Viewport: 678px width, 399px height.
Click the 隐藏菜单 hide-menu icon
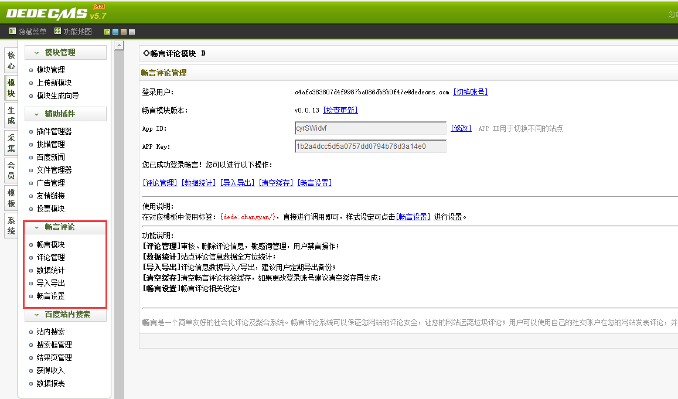[12, 31]
